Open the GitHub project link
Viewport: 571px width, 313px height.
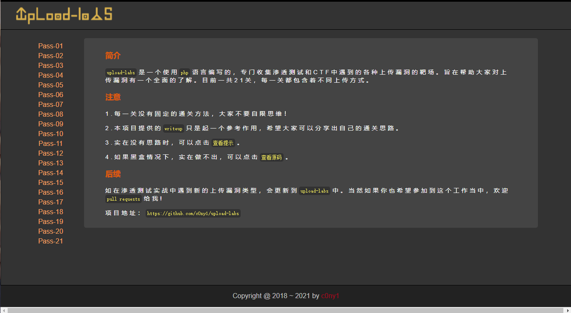tap(193, 213)
